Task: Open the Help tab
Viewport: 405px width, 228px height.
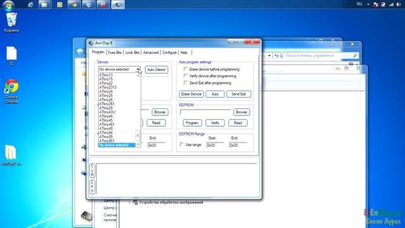Action: (184, 53)
